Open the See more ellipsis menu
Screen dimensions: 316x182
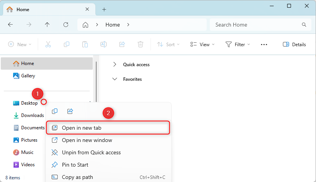pyautogui.click(x=264, y=44)
